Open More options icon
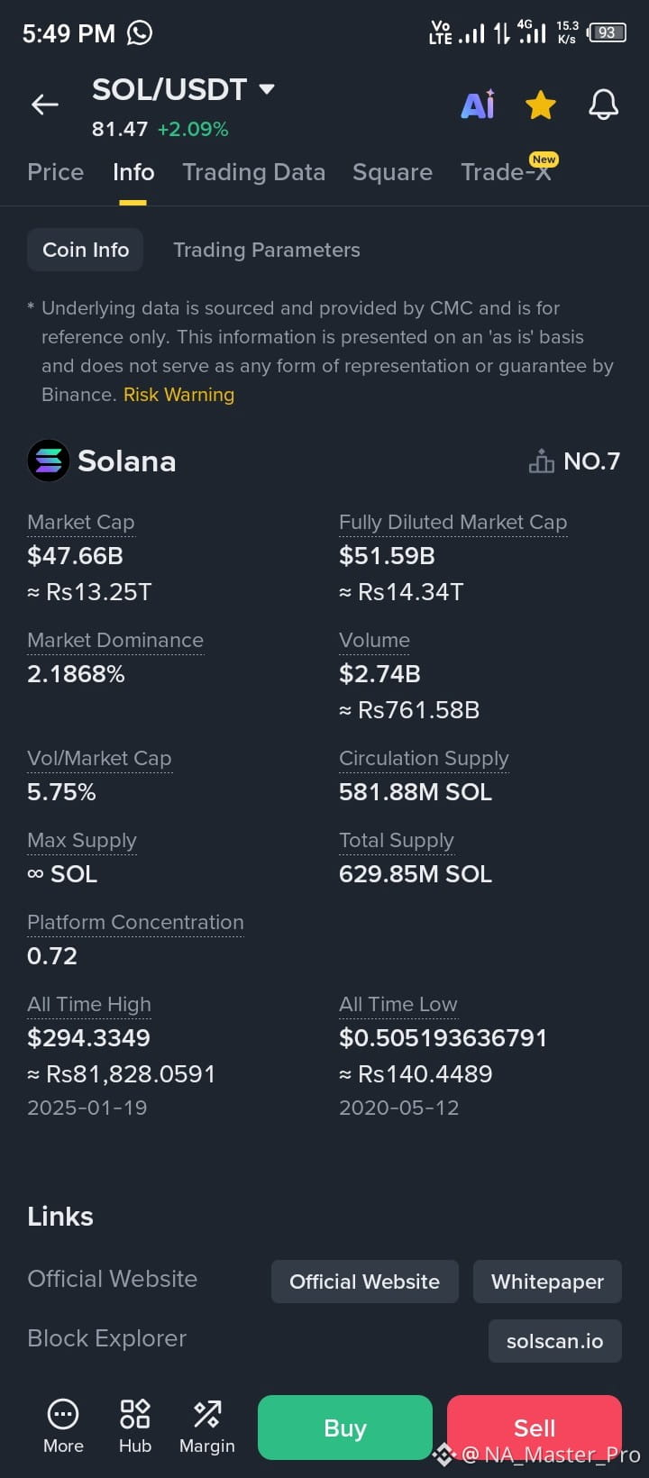The image size is (649, 1478). (63, 1413)
